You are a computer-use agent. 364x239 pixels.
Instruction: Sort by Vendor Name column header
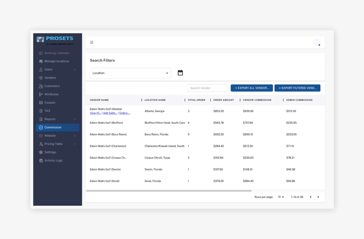tap(99, 100)
